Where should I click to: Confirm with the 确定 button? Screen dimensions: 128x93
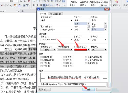click(89, 89)
